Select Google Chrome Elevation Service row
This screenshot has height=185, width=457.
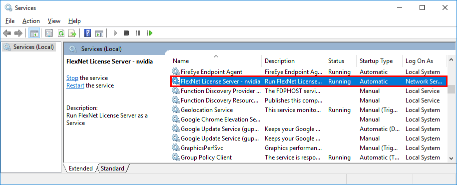click(309, 119)
